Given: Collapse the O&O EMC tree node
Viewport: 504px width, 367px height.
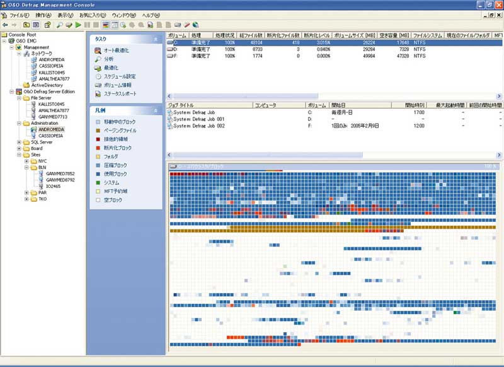Looking at the screenshot, I should [x=4, y=41].
